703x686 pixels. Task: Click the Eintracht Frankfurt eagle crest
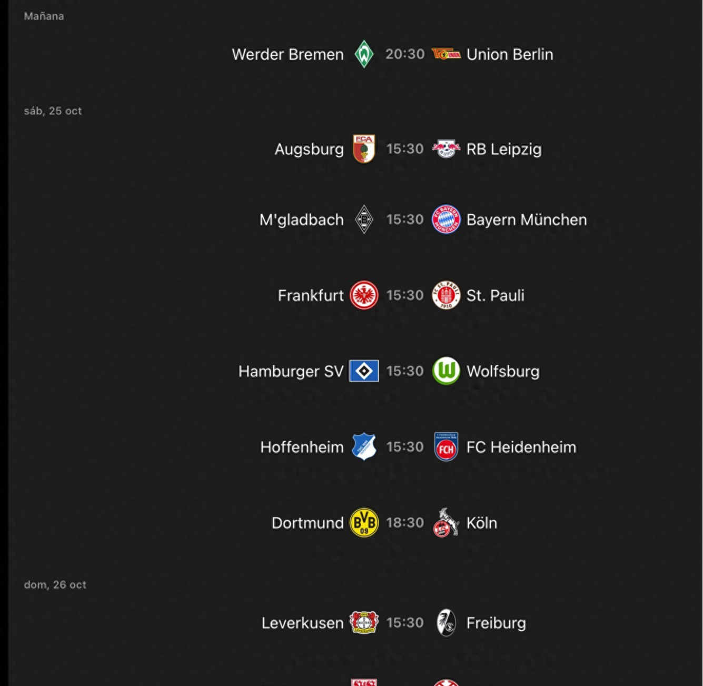[364, 295]
